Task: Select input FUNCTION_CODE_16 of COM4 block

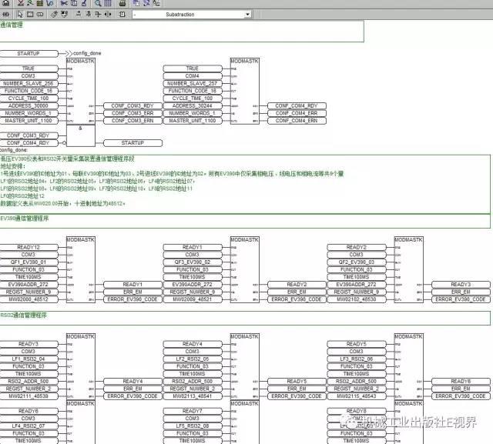Action: point(193,91)
